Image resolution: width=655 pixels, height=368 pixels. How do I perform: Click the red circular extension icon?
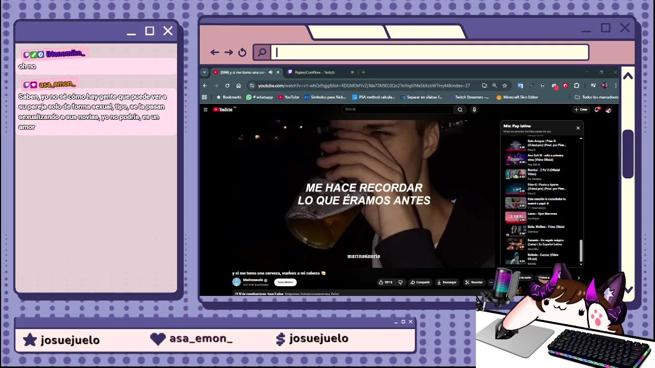click(565, 85)
